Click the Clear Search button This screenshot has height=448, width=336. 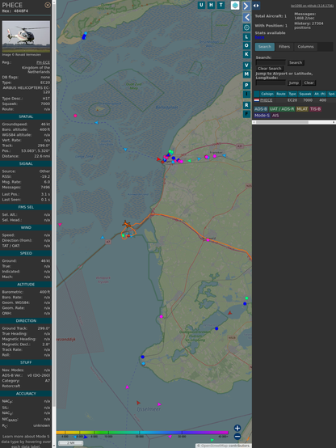(x=270, y=69)
